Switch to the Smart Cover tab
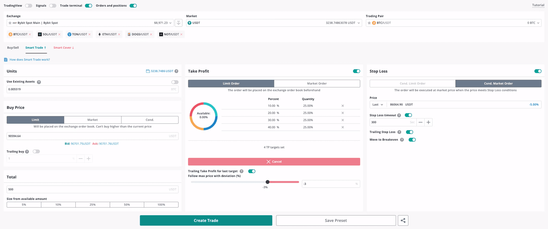The height and width of the screenshot is (229, 548). click(64, 48)
